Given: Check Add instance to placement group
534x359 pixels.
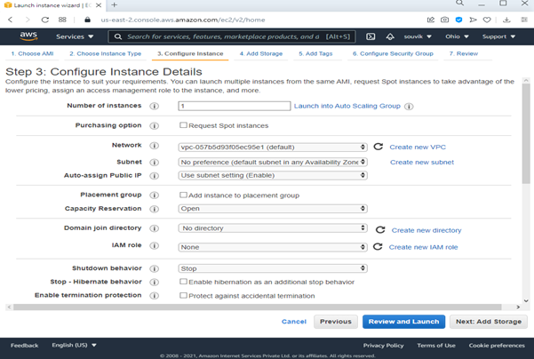Looking at the screenshot, I should [183, 195].
